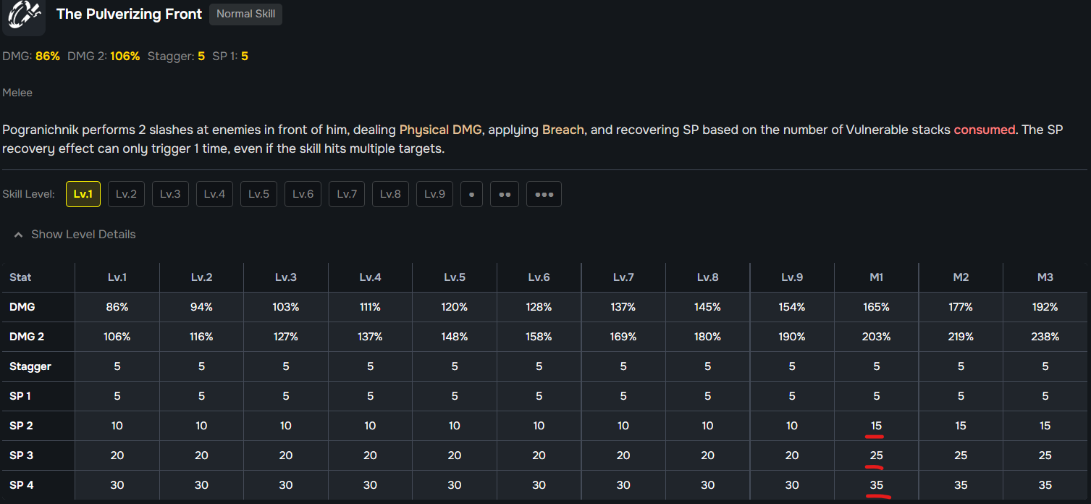This screenshot has width=1091, height=504.
Task: Click the chevron beside Show Level Details
Action: pos(19,235)
